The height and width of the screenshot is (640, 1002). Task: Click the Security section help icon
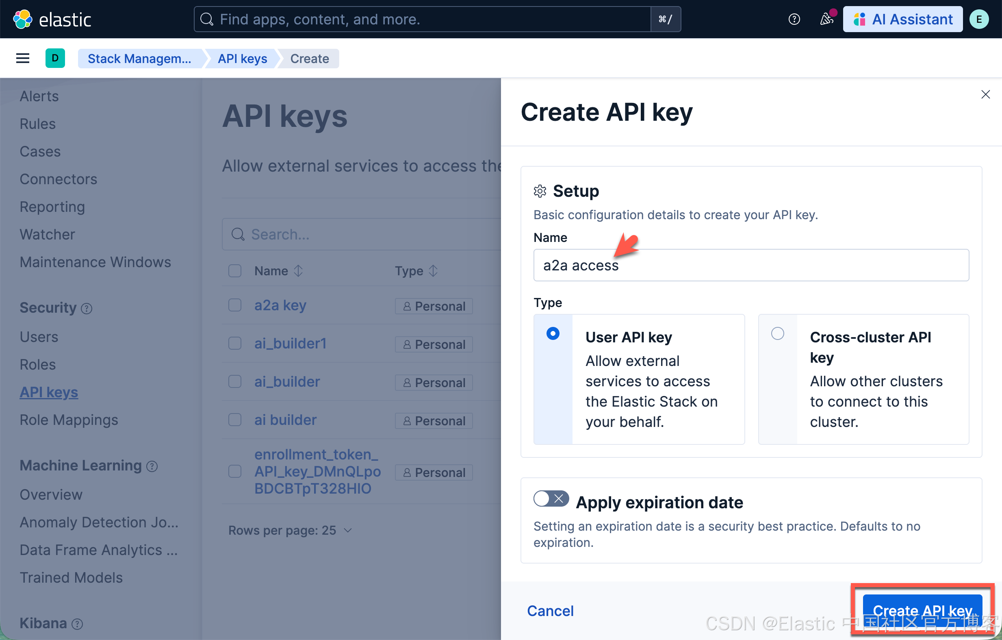tap(87, 309)
